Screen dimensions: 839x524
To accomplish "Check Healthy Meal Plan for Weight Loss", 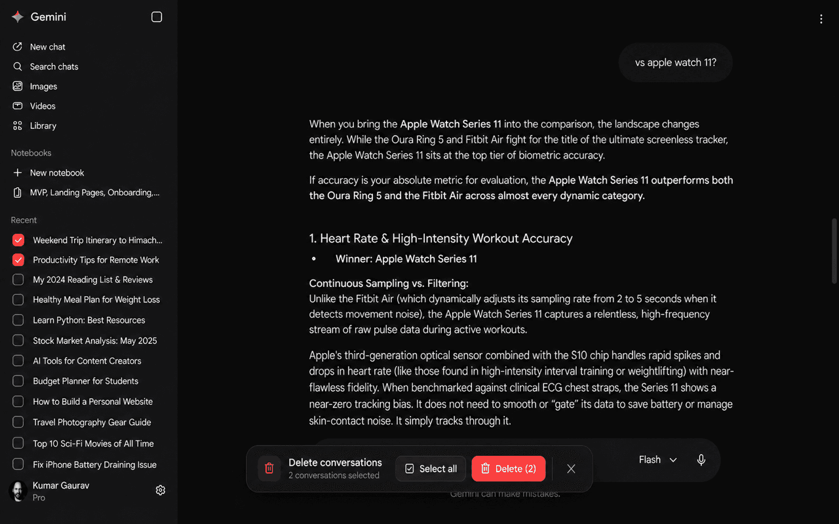I will (18, 300).
